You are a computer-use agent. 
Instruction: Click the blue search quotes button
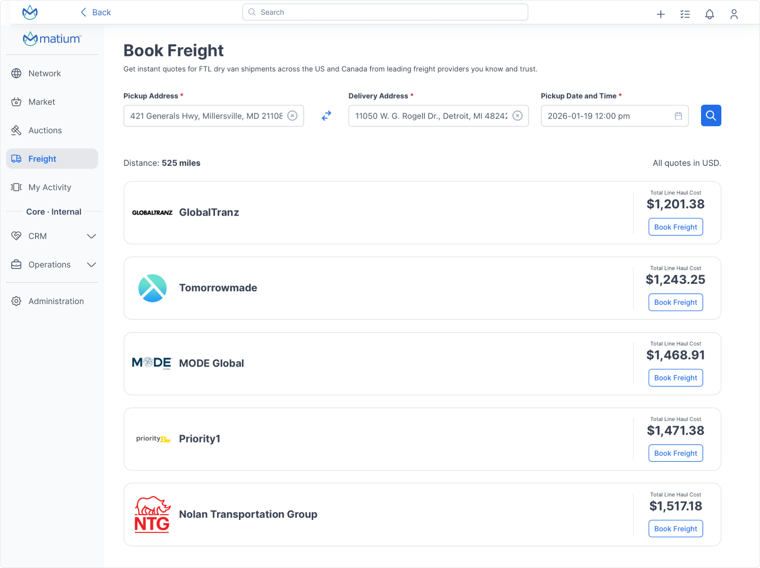pos(711,115)
